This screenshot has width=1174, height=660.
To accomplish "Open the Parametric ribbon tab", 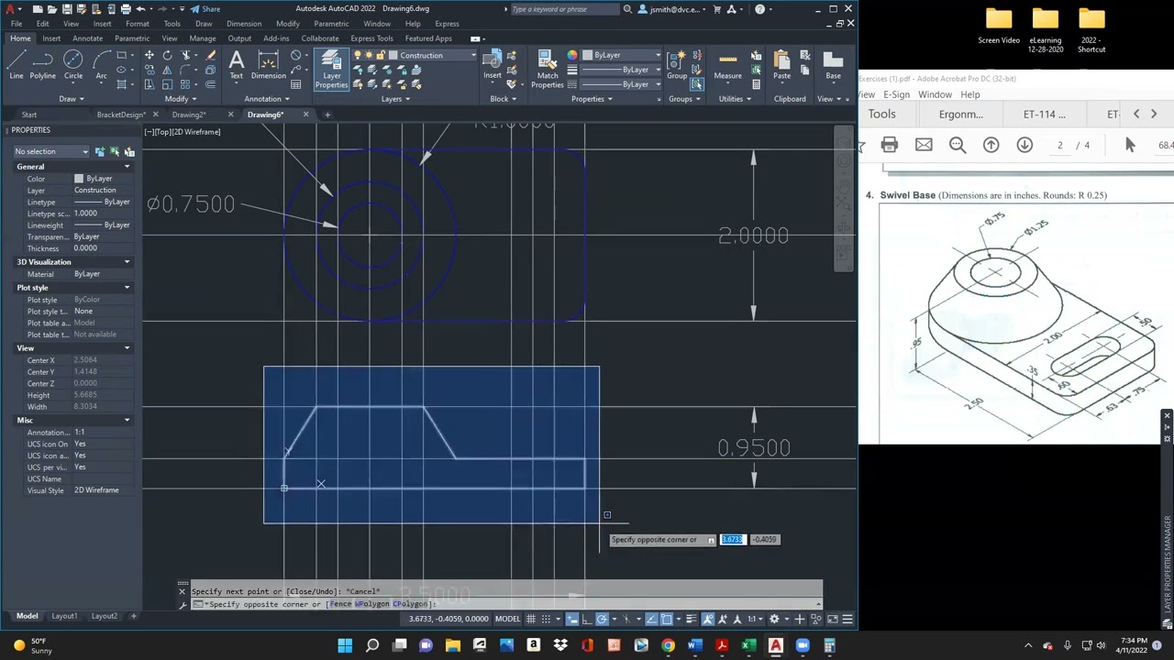I will pos(132,38).
